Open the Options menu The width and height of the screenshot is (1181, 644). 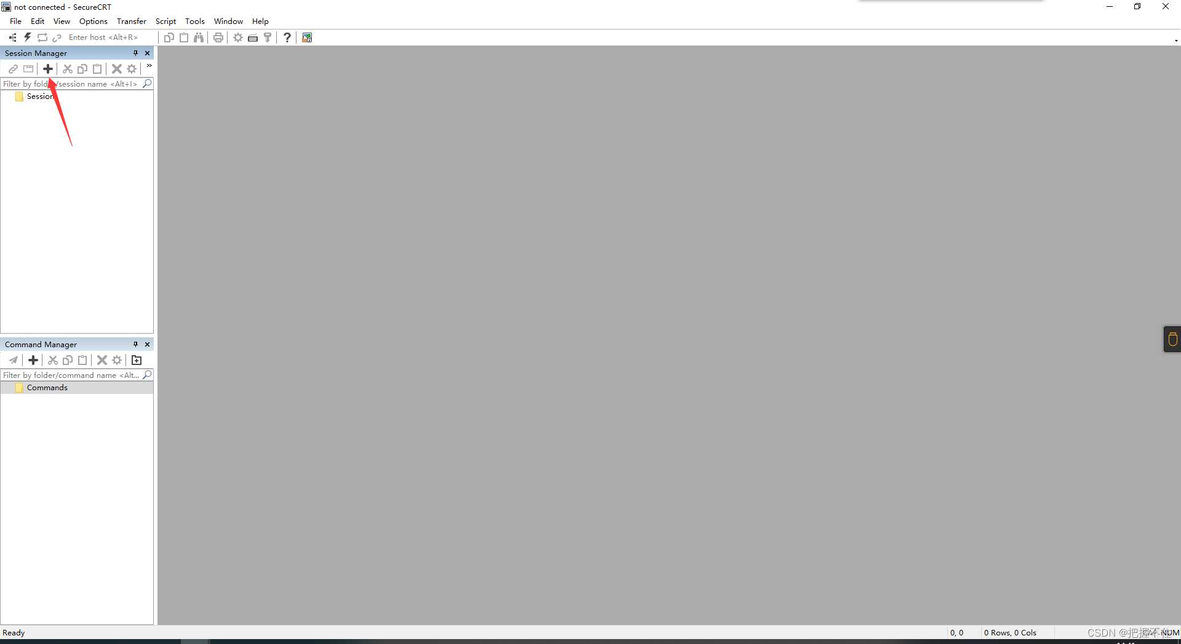coord(93,21)
